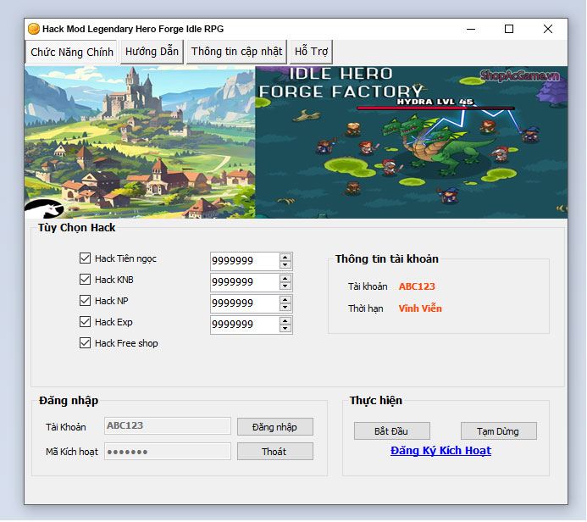Image resolution: width=587 pixels, height=522 pixels.
Task: Open the Hỗ Trợ tab
Action: 311,52
